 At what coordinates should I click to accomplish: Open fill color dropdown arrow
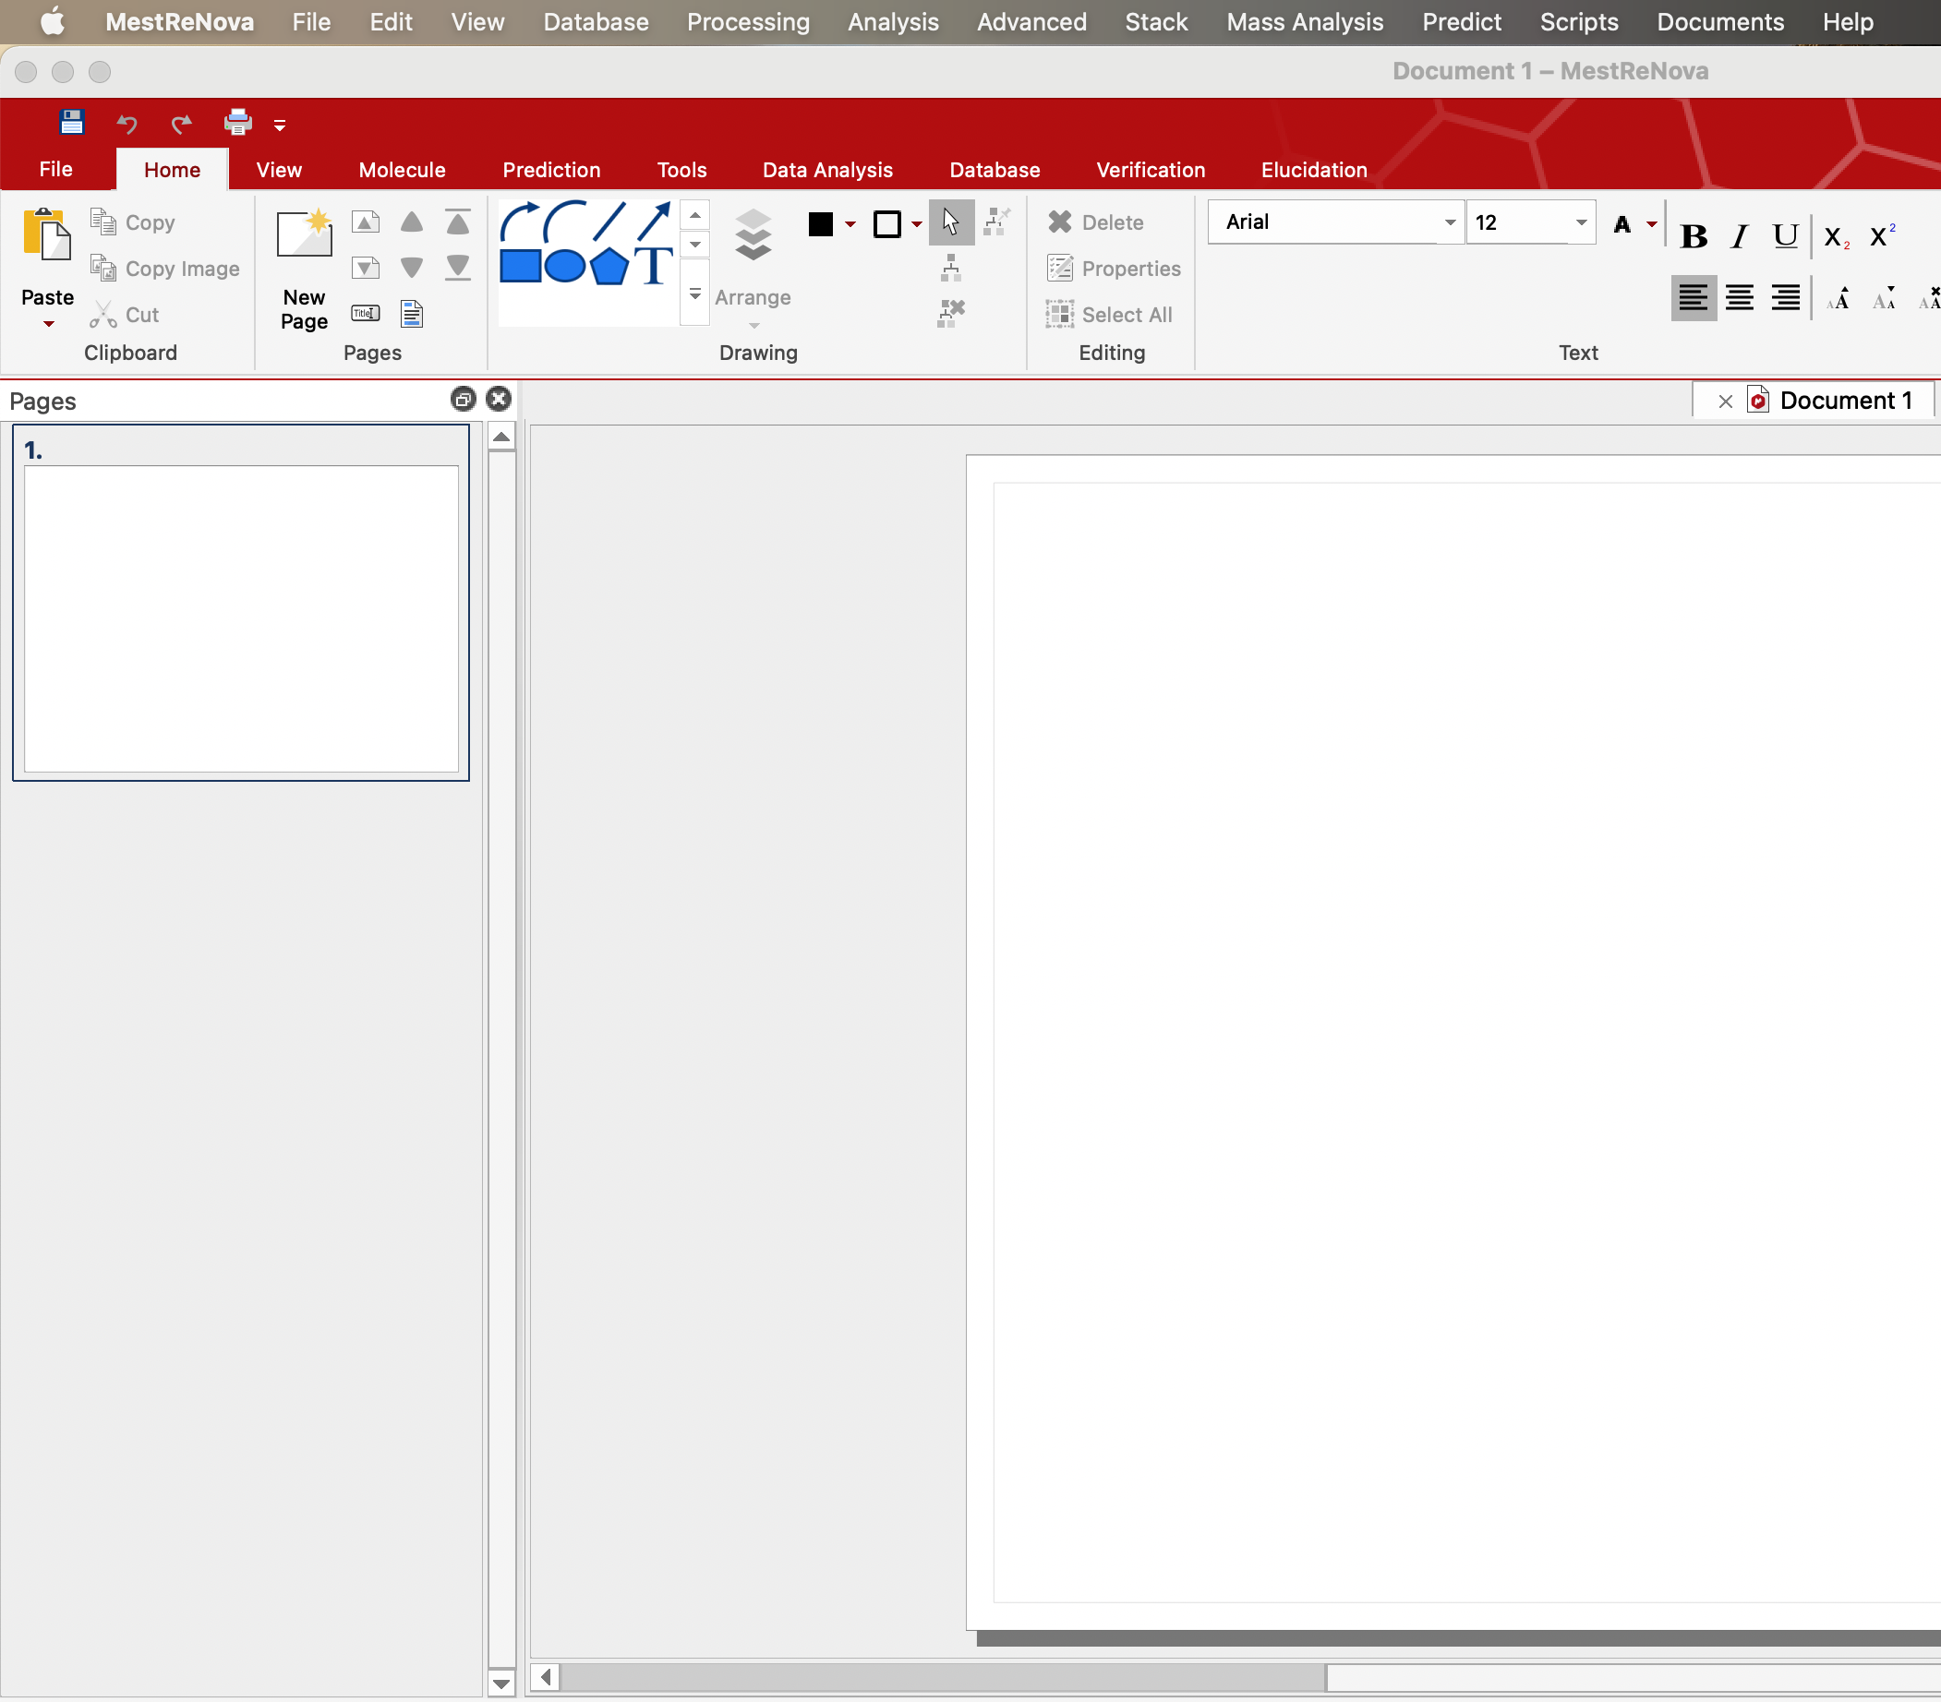point(850,225)
